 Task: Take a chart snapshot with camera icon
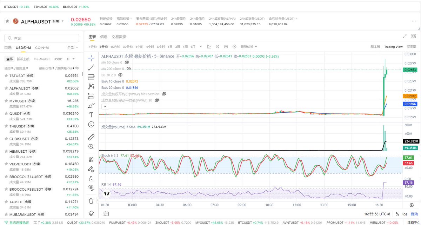[226, 47]
